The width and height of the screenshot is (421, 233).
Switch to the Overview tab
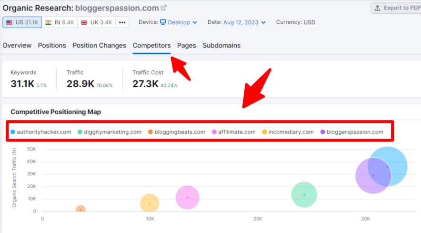pos(17,45)
